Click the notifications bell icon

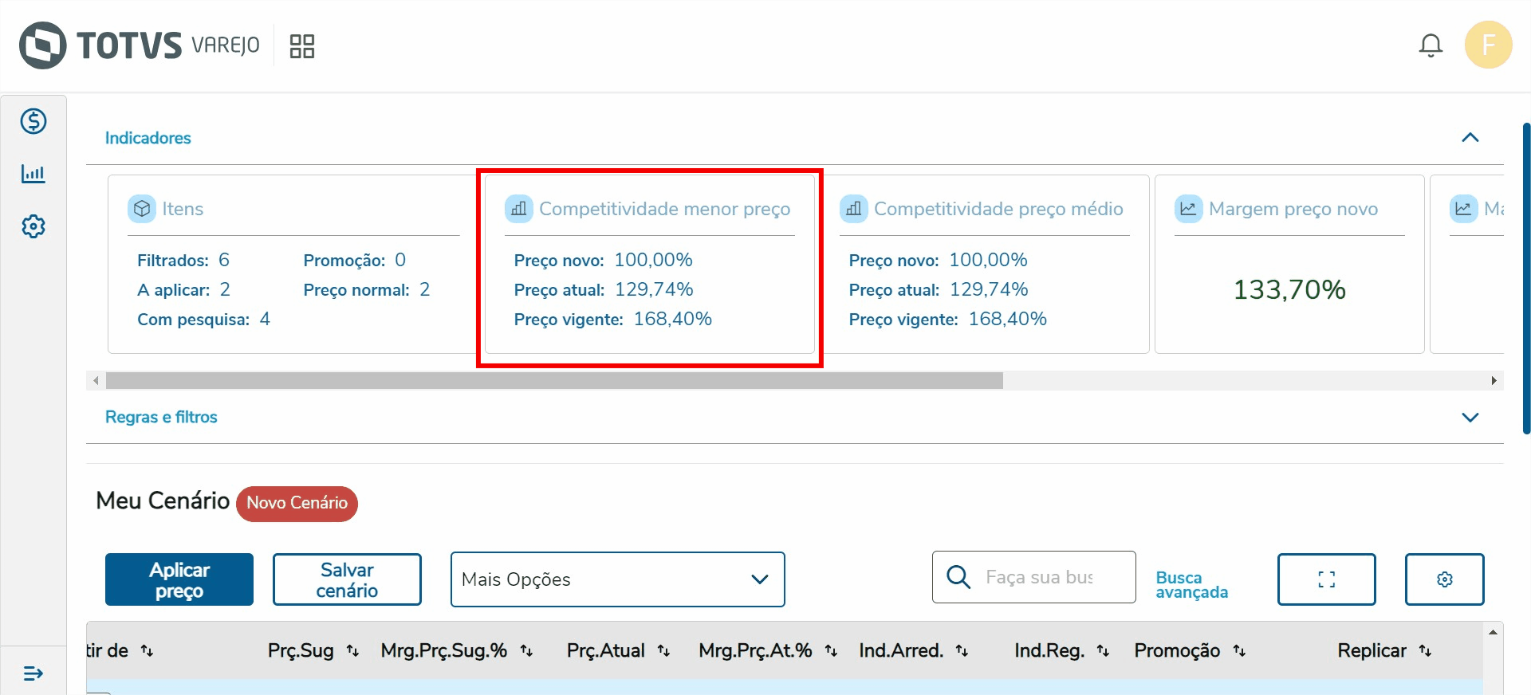tap(1431, 45)
